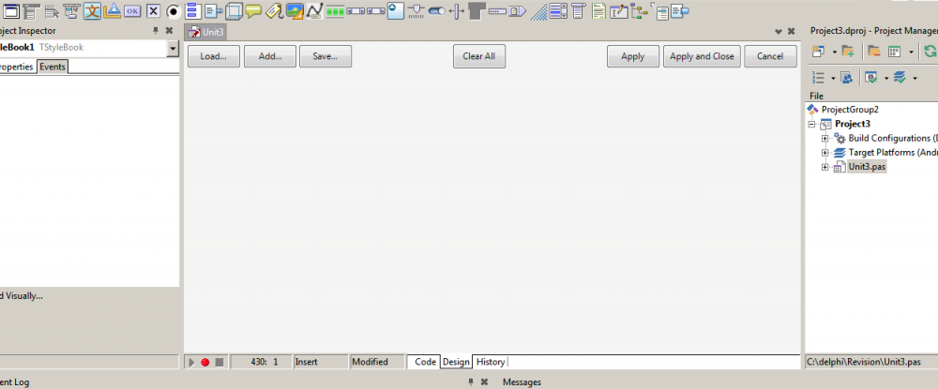The image size is (938, 389).
Task: Pick the image picture component icon
Action: (295, 10)
